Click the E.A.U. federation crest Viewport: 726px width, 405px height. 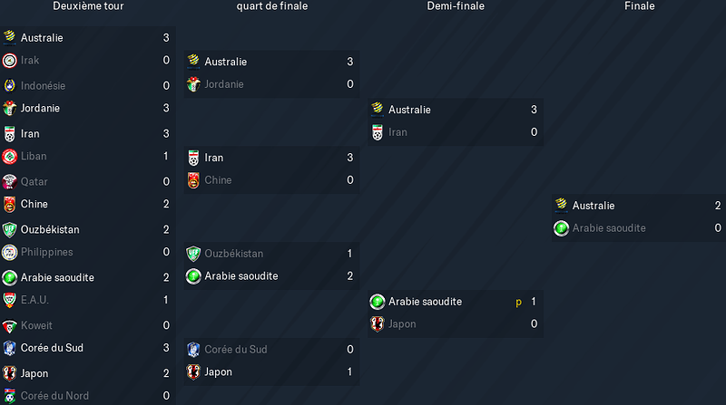pyautogui.click(x=9, y=300)
